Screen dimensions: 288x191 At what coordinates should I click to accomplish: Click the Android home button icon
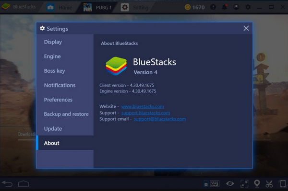(24, 184)
